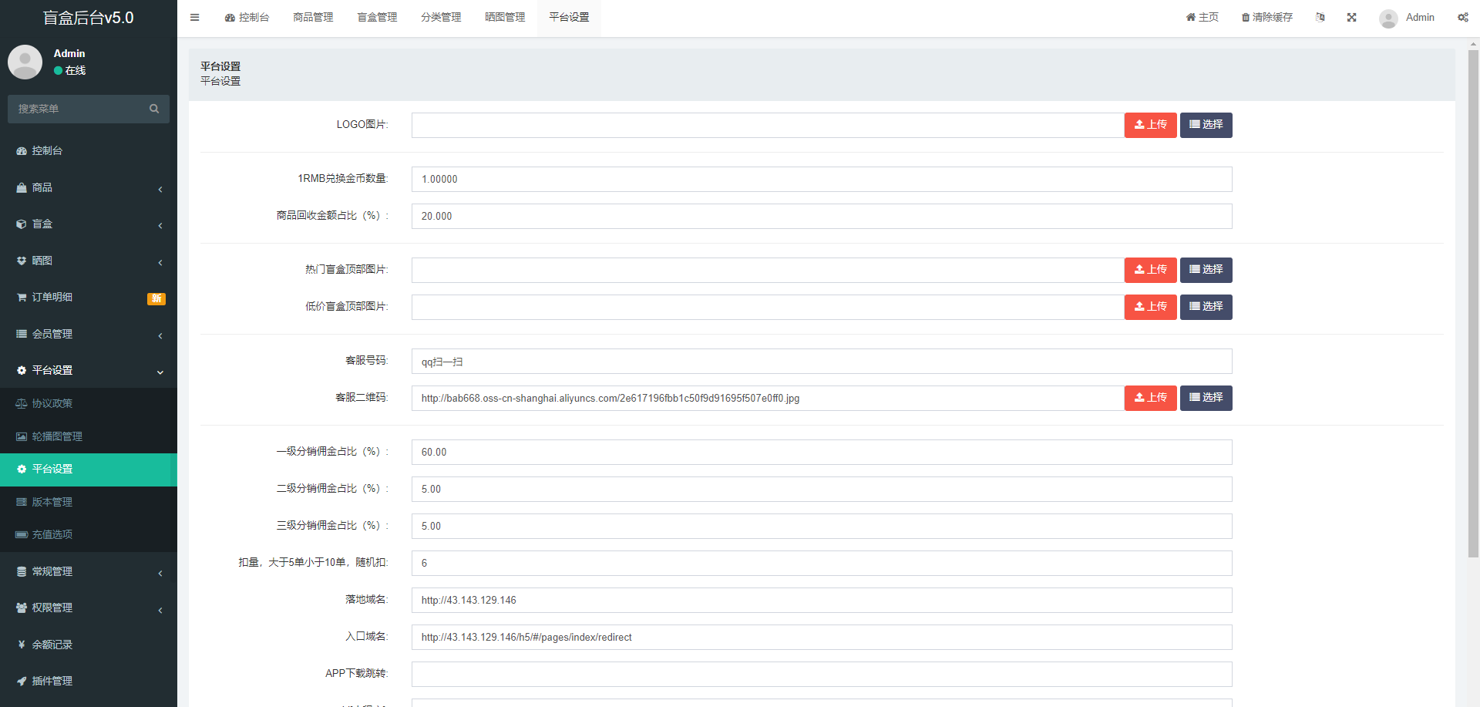1480x707 pixels.
Task: Open the settings gears icon at top-right
Action: click(x=1462, y=17)
